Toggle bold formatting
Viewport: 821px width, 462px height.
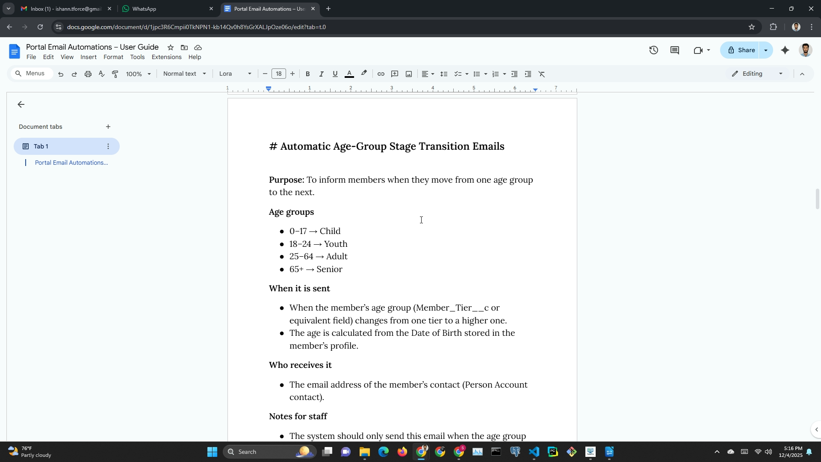pos(307,74)
